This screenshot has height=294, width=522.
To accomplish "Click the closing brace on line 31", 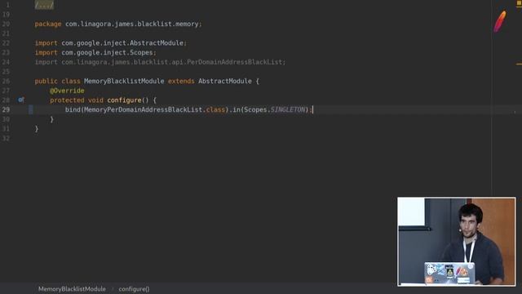I will pyautogui.click(x=37, y=129).
